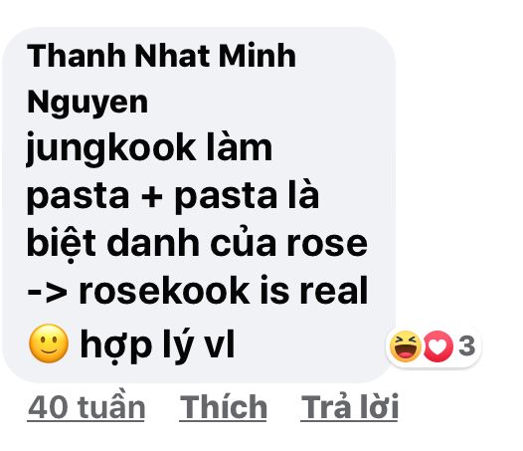Click the surname Nguyen in commenter name

[x=87, y=103]
